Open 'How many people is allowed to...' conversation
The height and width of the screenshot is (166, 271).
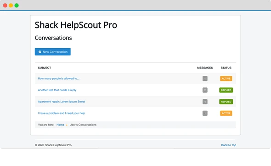point(59,79)
